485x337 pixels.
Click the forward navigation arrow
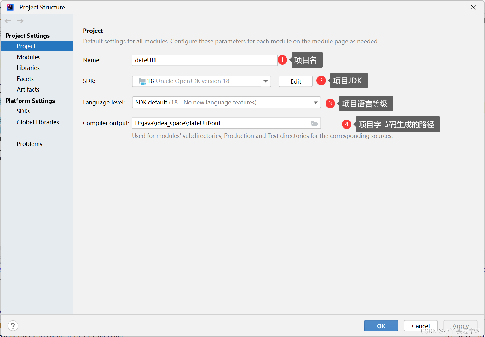pos(20,21)
